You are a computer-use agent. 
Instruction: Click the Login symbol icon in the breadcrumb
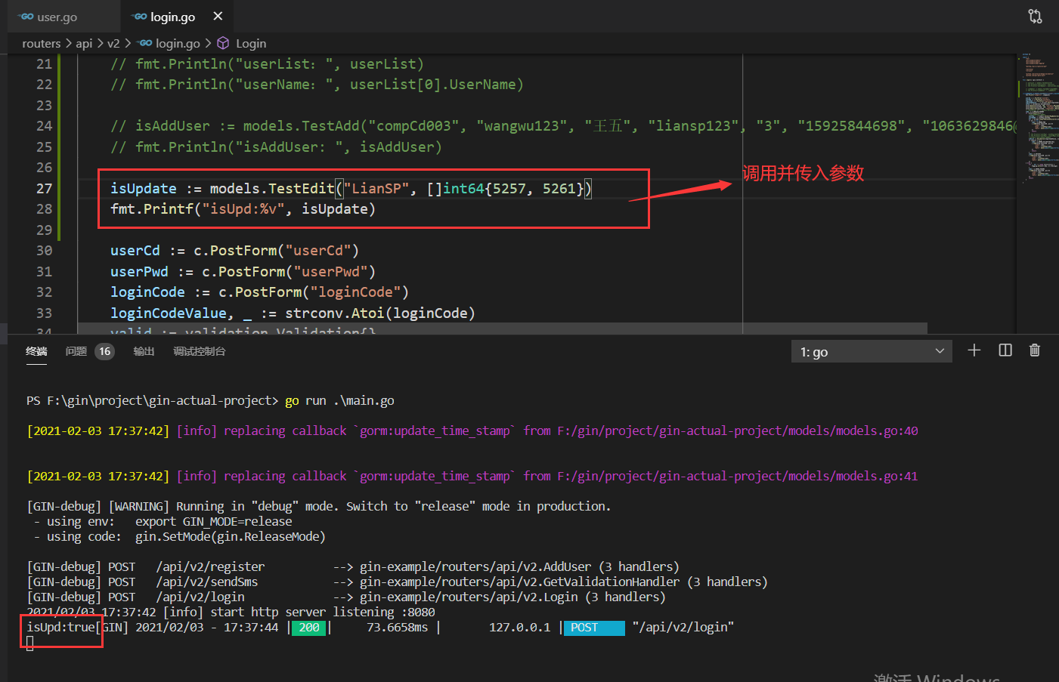click(223, 43)
